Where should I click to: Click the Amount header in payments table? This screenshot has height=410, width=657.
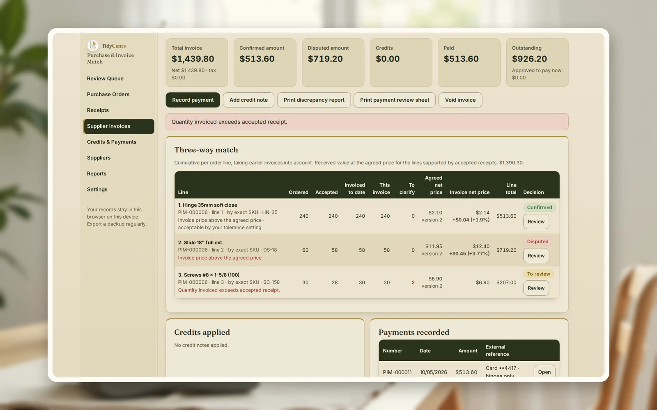pyautogui.click(x=468, y=351)
